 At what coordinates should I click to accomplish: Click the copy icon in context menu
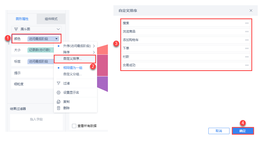coord(59,102)
